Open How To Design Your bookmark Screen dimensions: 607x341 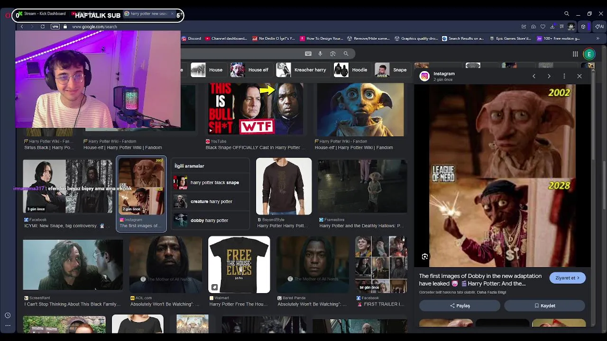(x=321, y=38)
